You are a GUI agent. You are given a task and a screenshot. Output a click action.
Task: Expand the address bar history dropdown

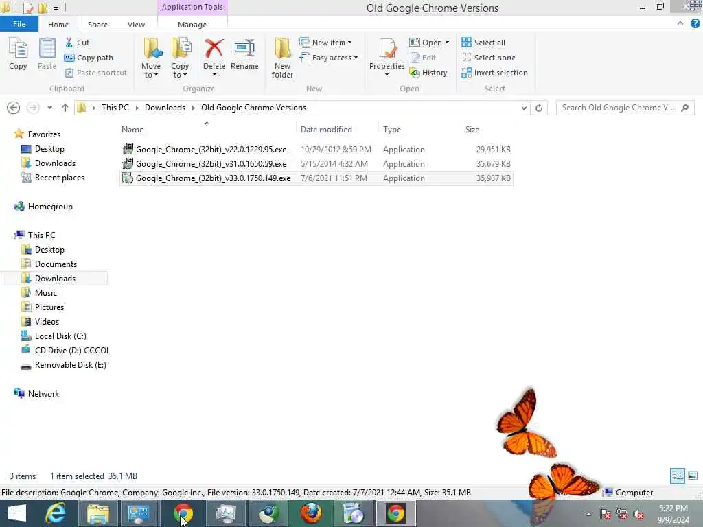(524, 108)
